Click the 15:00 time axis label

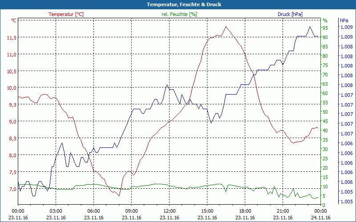pyautogui.click(x=207, y=211)
